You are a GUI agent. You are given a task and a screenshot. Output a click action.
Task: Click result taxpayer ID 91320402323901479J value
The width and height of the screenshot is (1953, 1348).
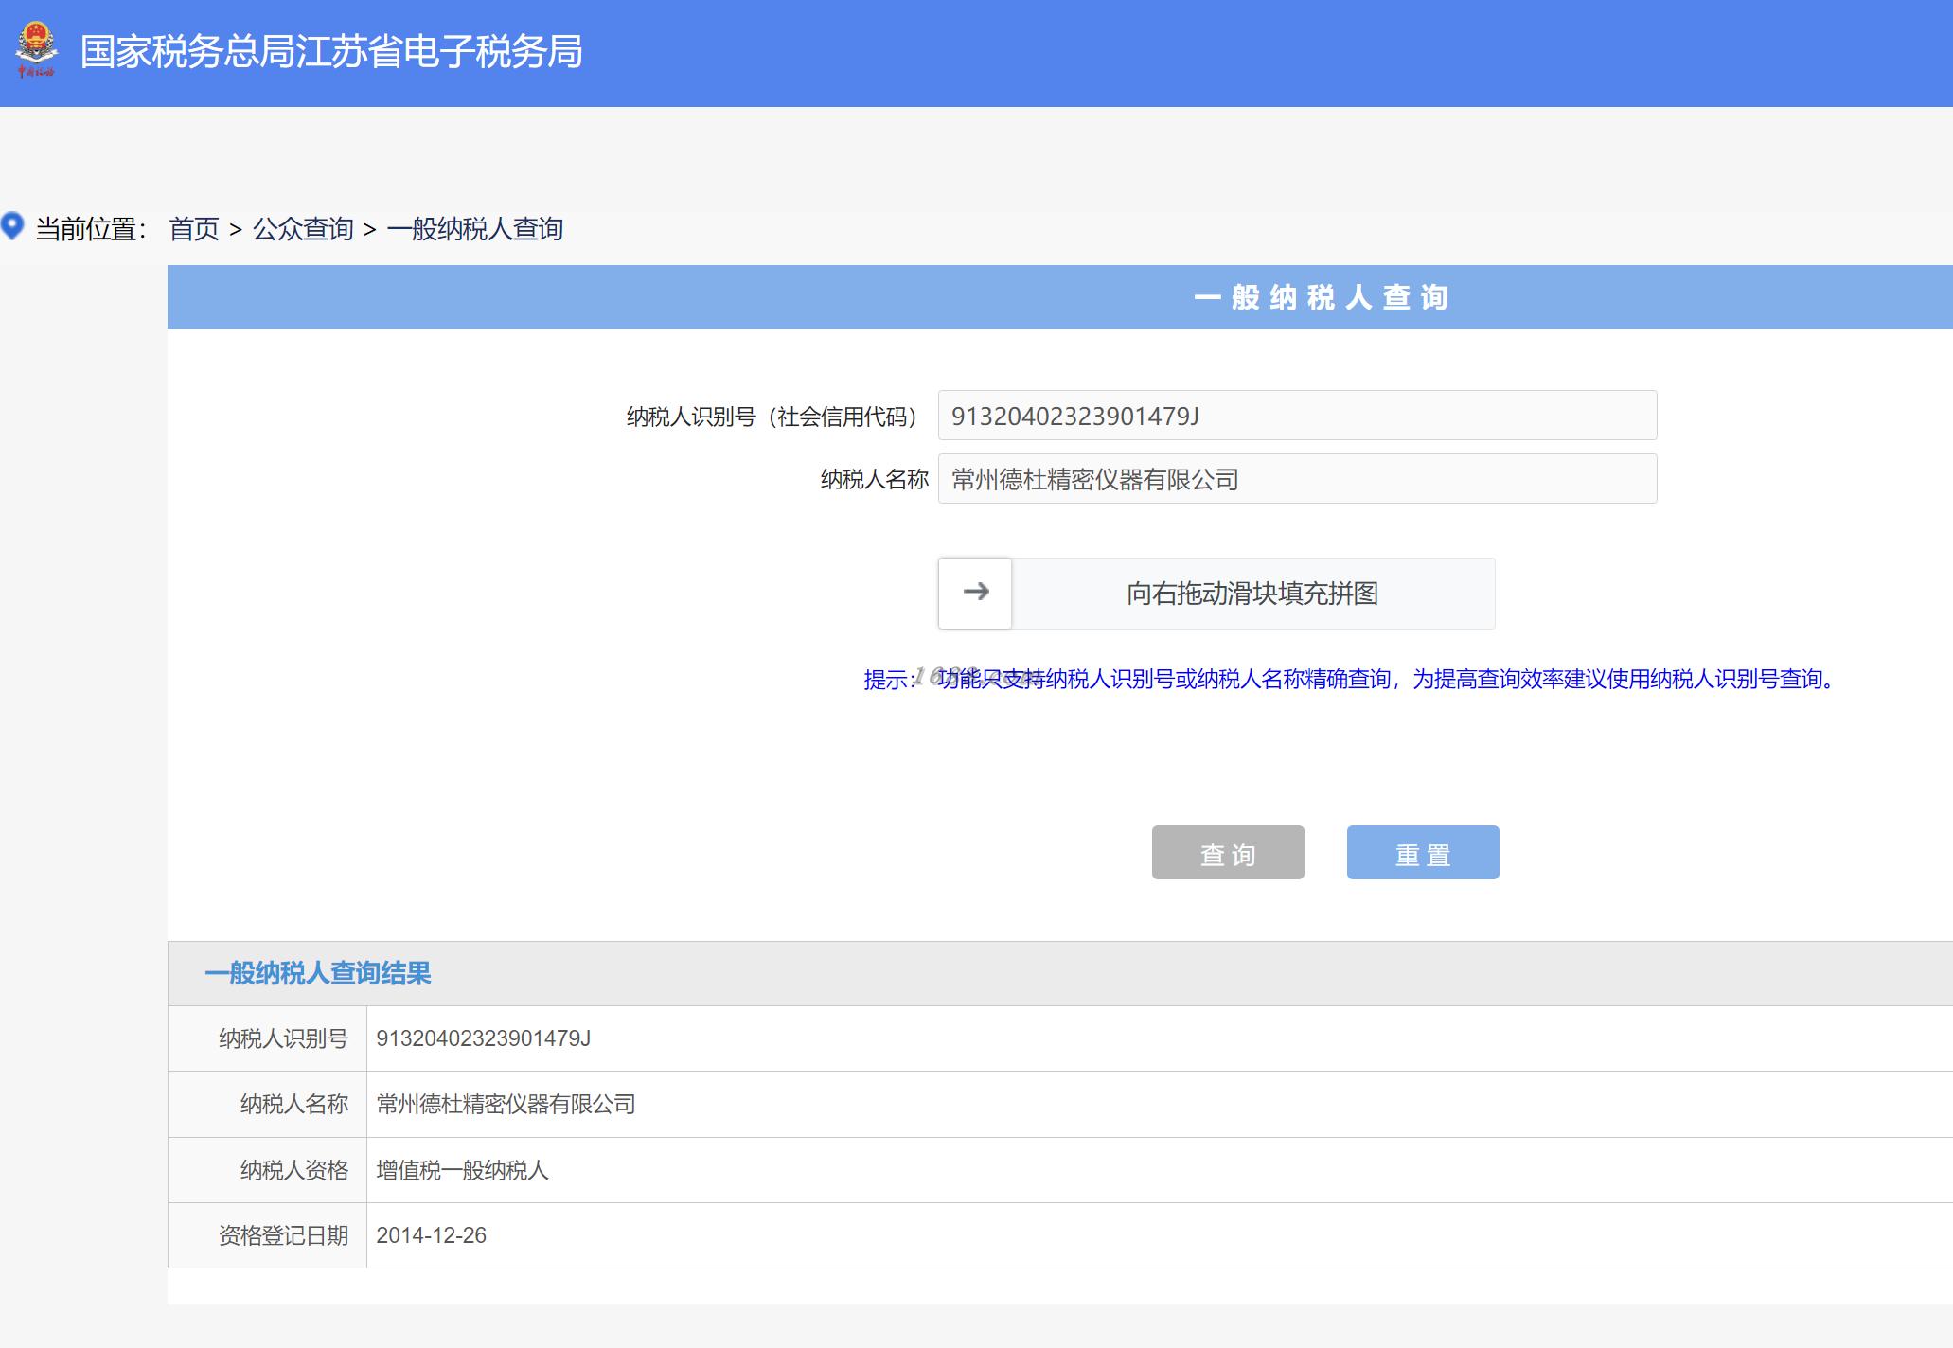(483, 1038)
